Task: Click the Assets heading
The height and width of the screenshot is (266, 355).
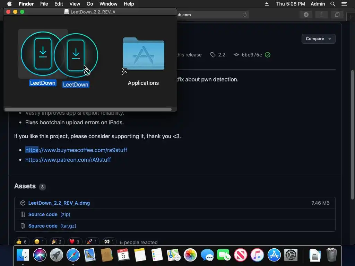Action: coord(25,186)
